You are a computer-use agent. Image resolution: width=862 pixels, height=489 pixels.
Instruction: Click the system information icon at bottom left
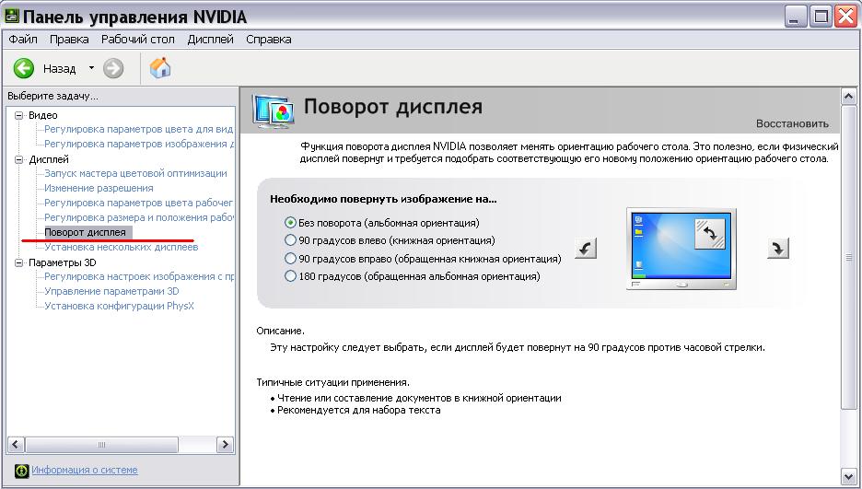21,471
